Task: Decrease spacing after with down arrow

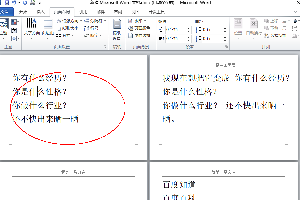Action: tap(225, 41)
